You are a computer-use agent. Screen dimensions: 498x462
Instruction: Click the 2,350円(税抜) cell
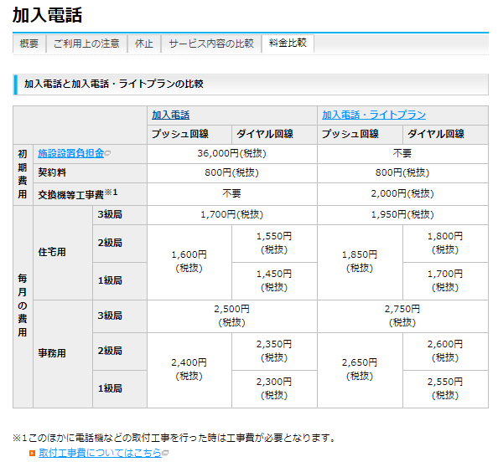pyautogui.click(x=274, y=351)
